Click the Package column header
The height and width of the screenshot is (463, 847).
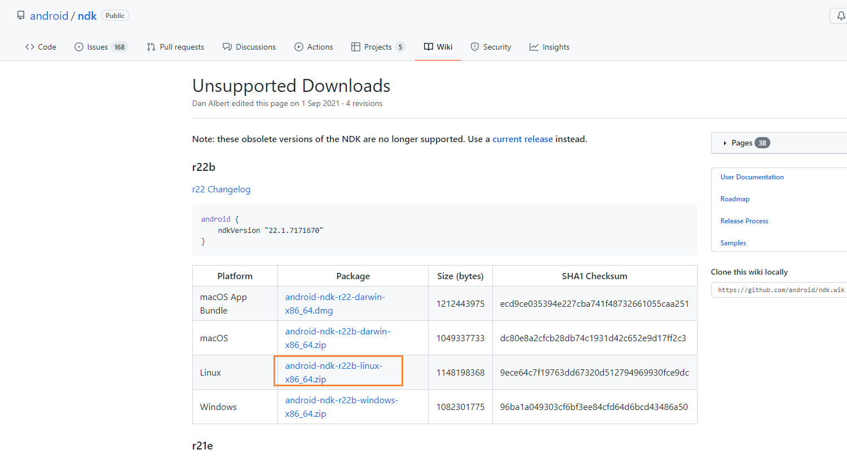coord(353,276)
